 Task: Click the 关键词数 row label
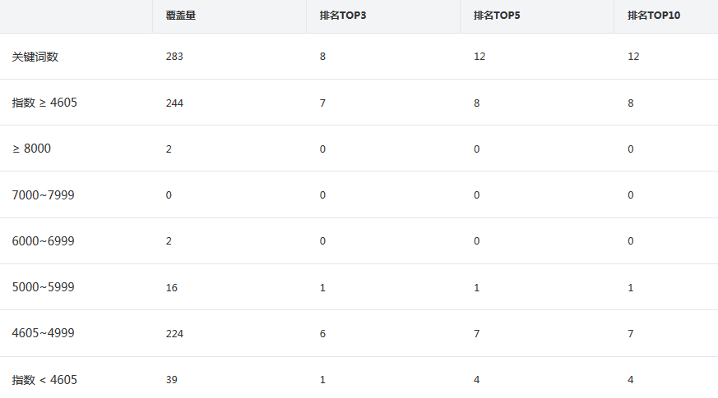pos(35,57)
